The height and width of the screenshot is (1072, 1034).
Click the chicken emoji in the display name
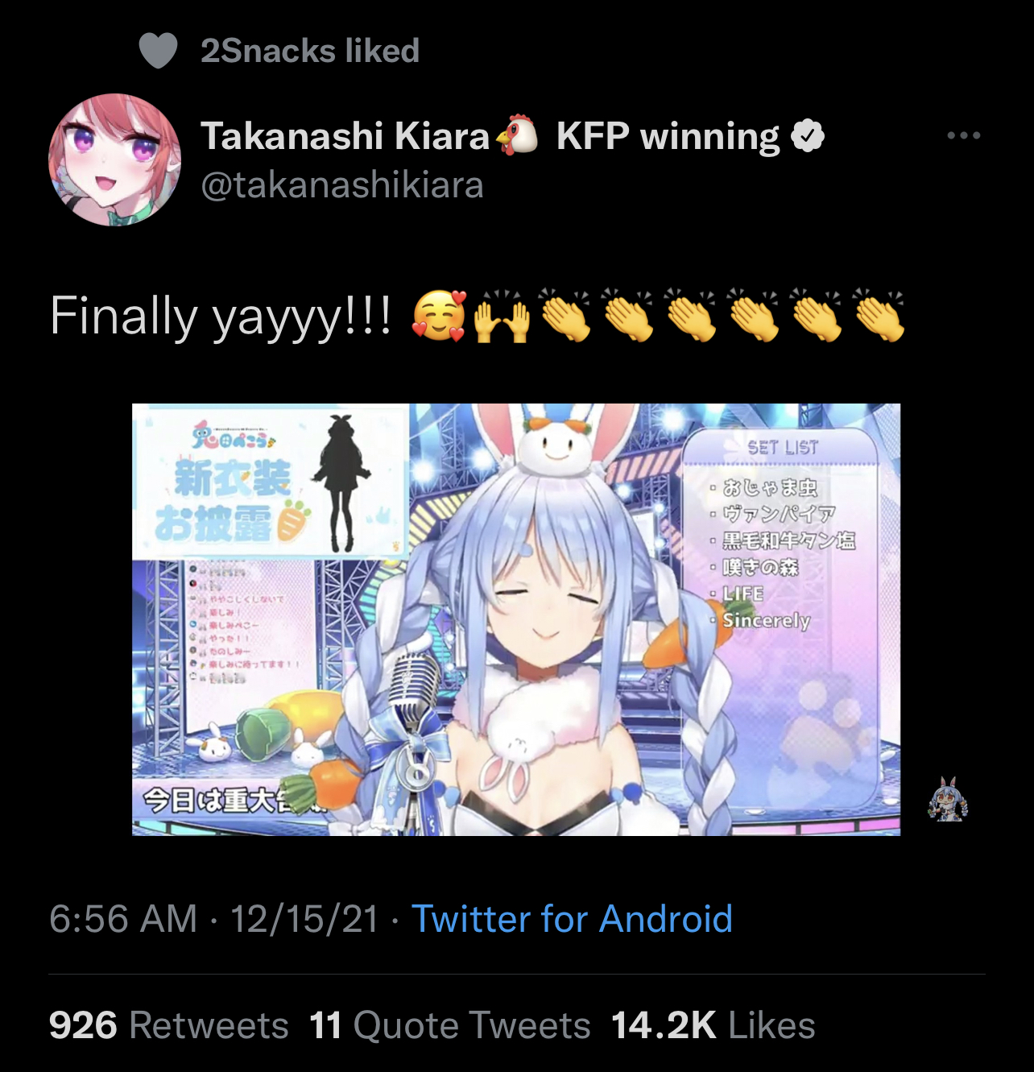(516, 135)
